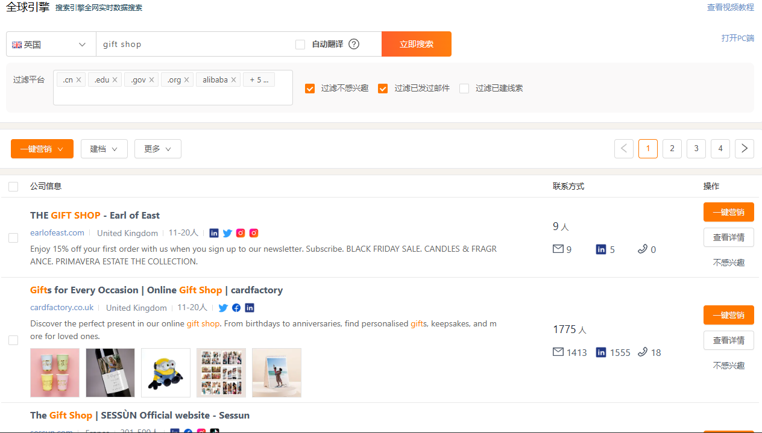Screen dimensions: 762x433
Task: Open THE GIFT SHOP - Earl of East title
Action: point(95,215)
